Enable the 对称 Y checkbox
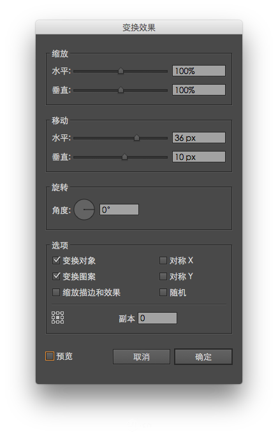 point(163,276)
